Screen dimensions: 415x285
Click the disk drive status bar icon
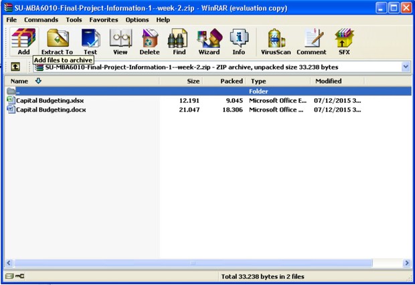pos(9,276)
